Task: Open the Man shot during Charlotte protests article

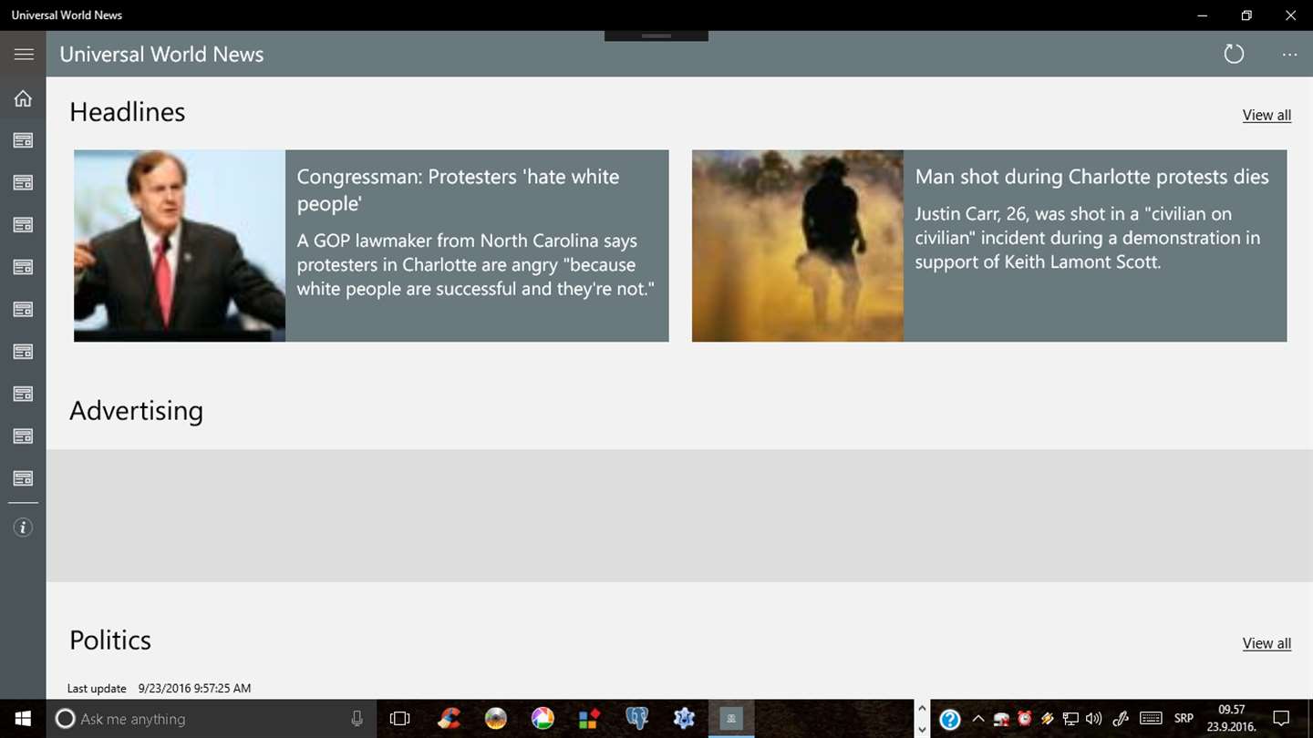Action: point(989,246)
